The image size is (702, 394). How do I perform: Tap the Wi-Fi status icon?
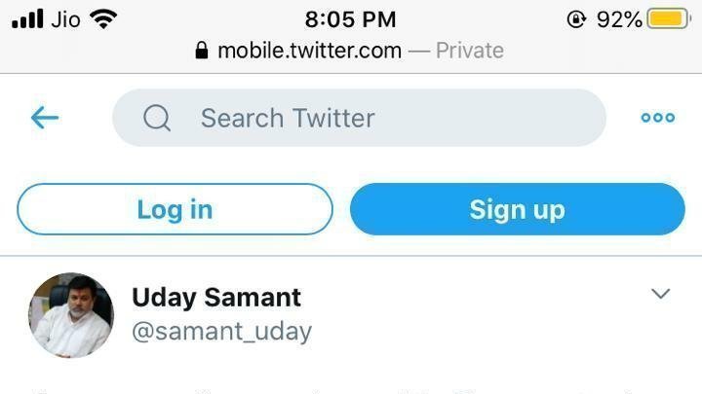coord(102,18)
